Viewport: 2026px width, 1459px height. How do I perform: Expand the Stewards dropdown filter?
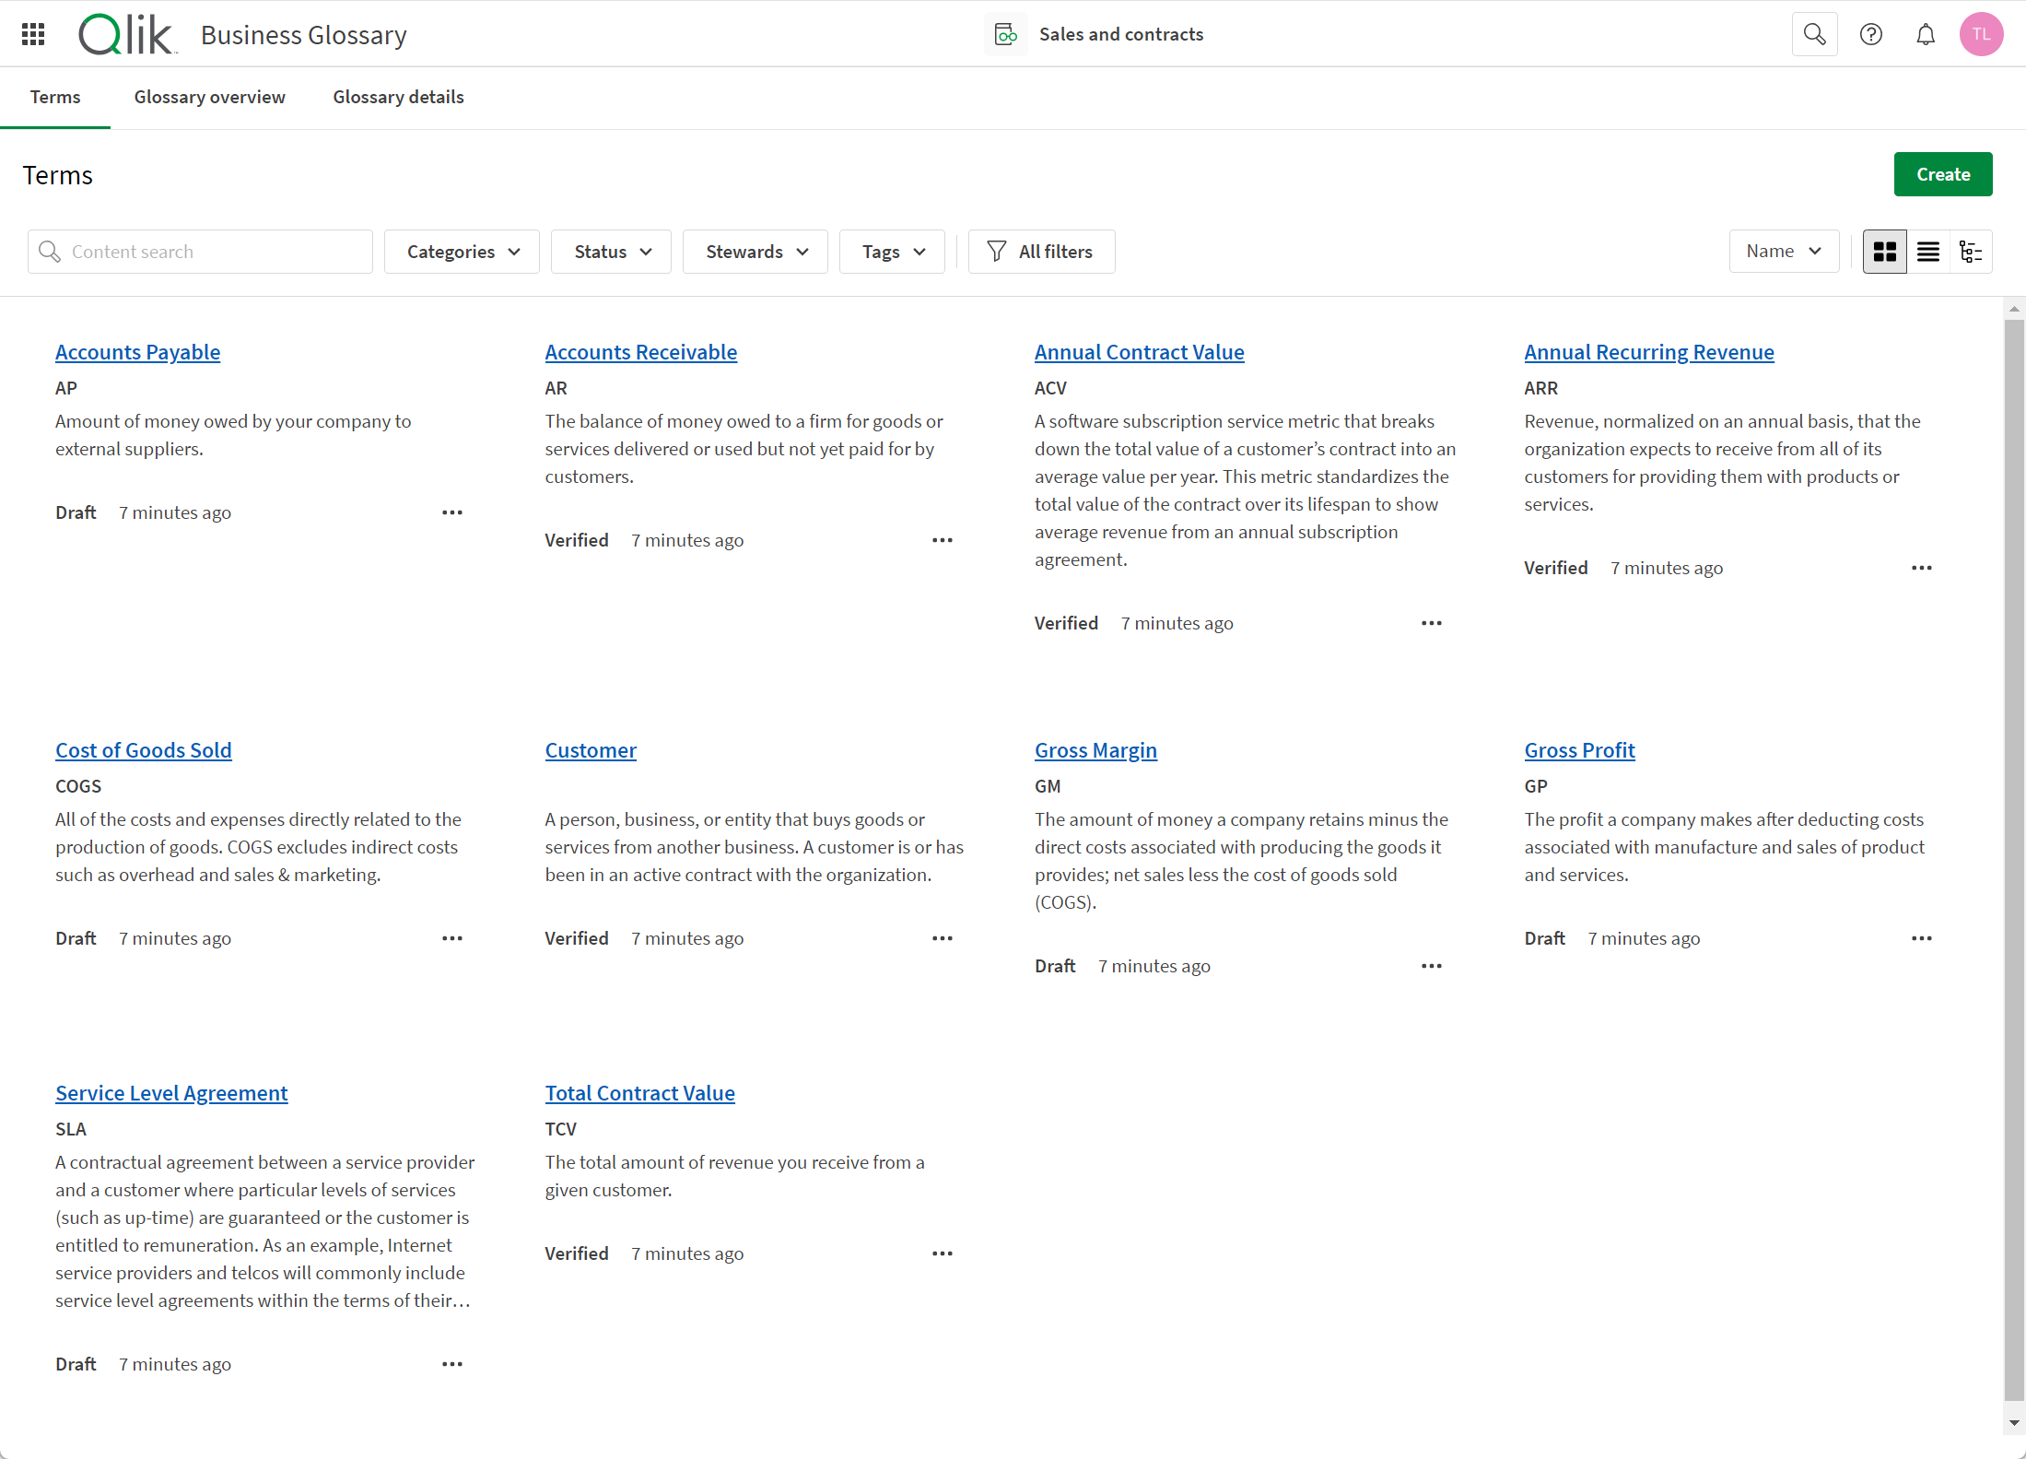[x=755, y=251]
